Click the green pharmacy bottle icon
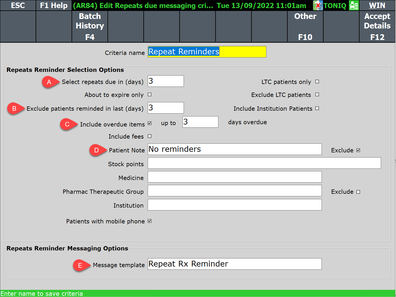This screenshot has height=297, width=396. click(354, 5)
